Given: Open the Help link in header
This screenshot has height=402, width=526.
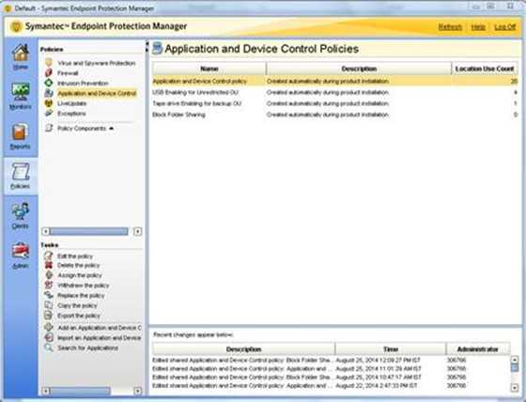Looking at the screenshot, I should coord(478,27).
